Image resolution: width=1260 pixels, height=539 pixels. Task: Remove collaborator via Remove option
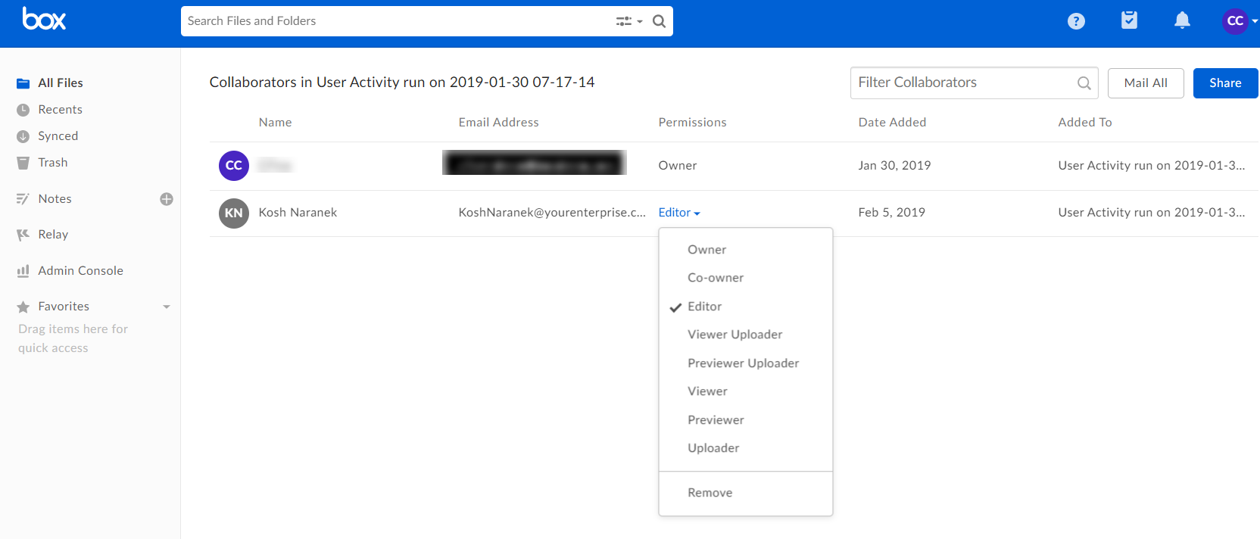710,493
